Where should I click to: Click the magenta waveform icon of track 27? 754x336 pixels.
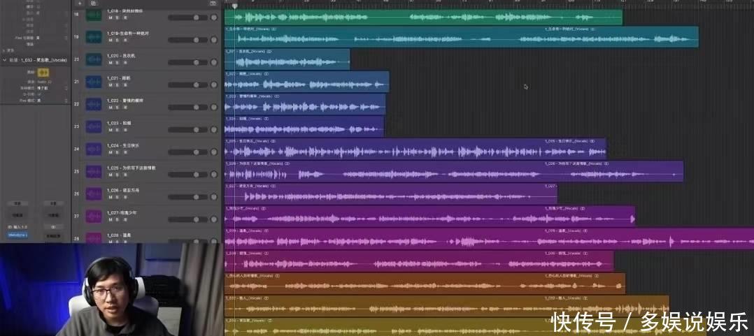tap(94, 216)
